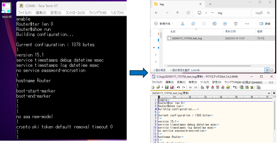Open common settings icon in Sakura
The image size is (278, 143).
(252, 87)
